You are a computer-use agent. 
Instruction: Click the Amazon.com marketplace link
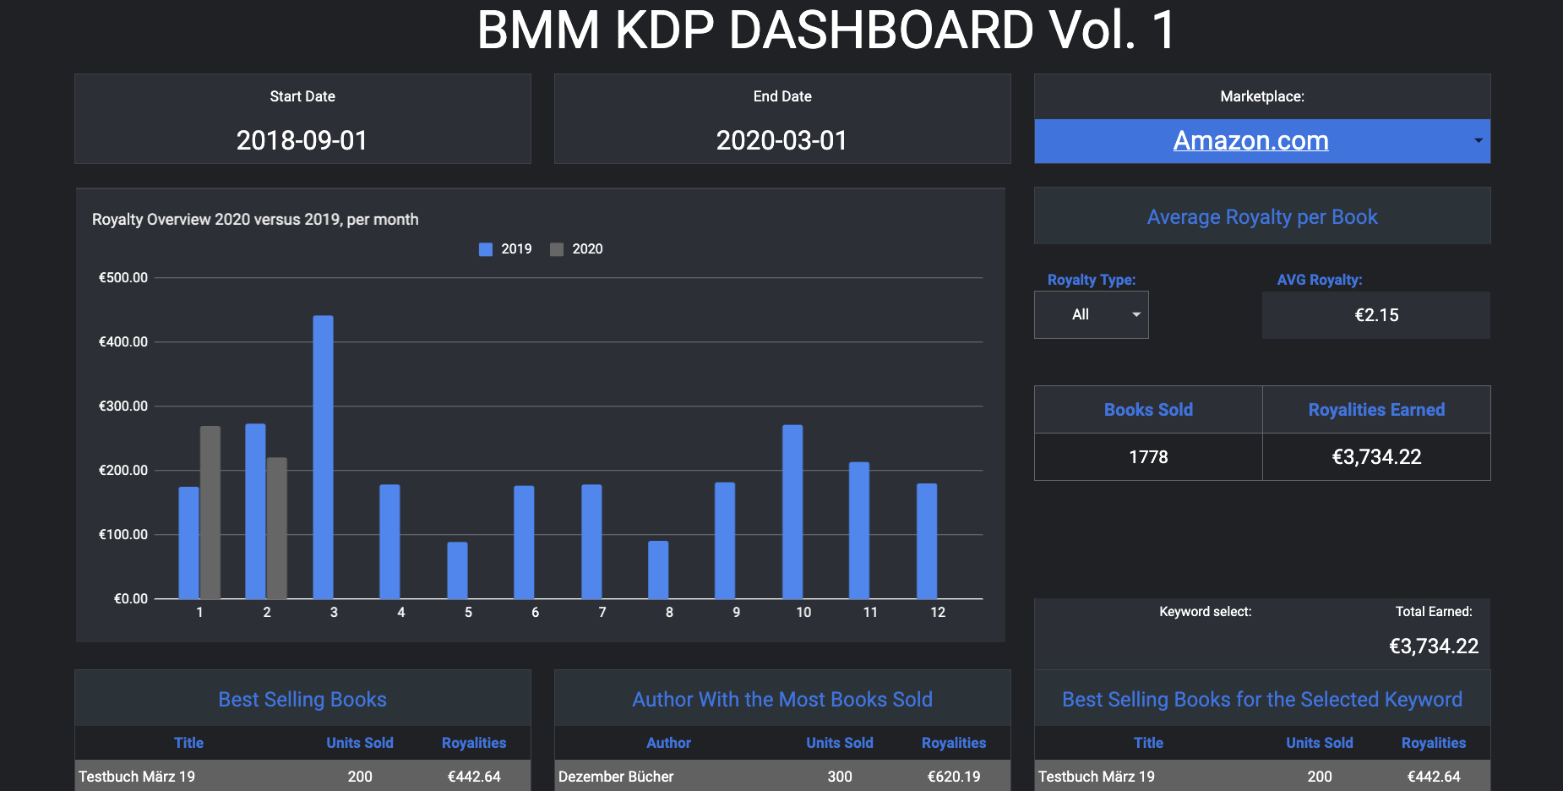coord(1250,140)
